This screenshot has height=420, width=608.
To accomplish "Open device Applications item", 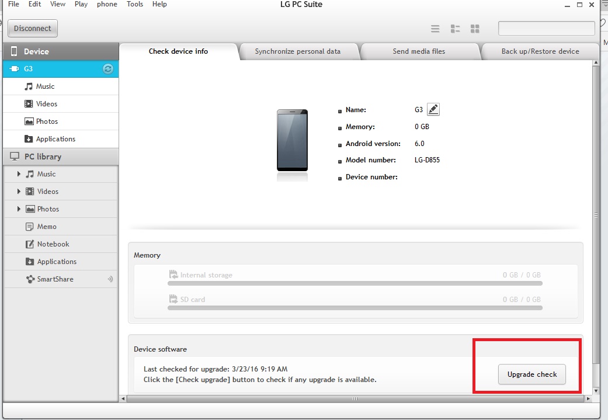I will click(61, 139).
